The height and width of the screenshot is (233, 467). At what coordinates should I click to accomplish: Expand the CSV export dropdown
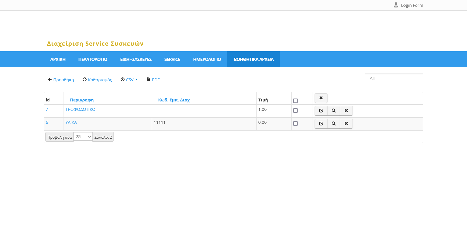pos(129,80)
